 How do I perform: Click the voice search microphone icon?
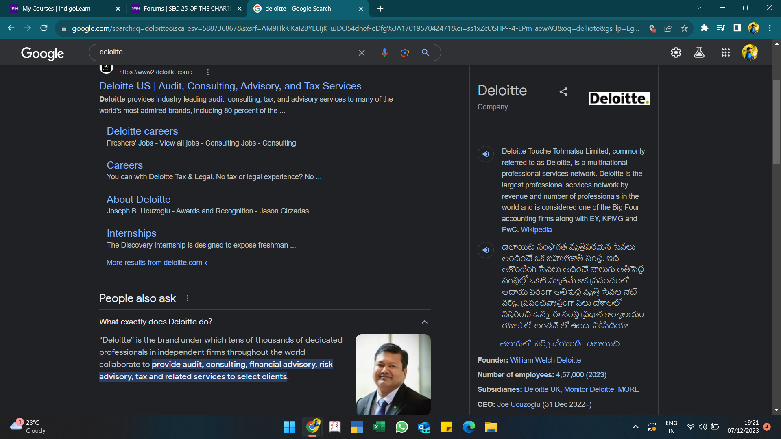pos(384,52)
